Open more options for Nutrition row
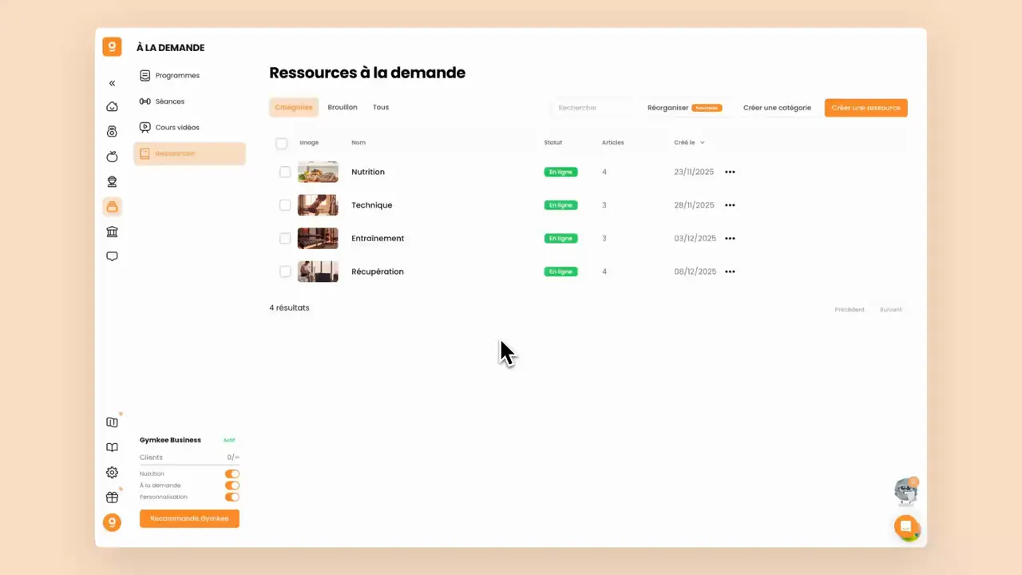 coord(730,172)
